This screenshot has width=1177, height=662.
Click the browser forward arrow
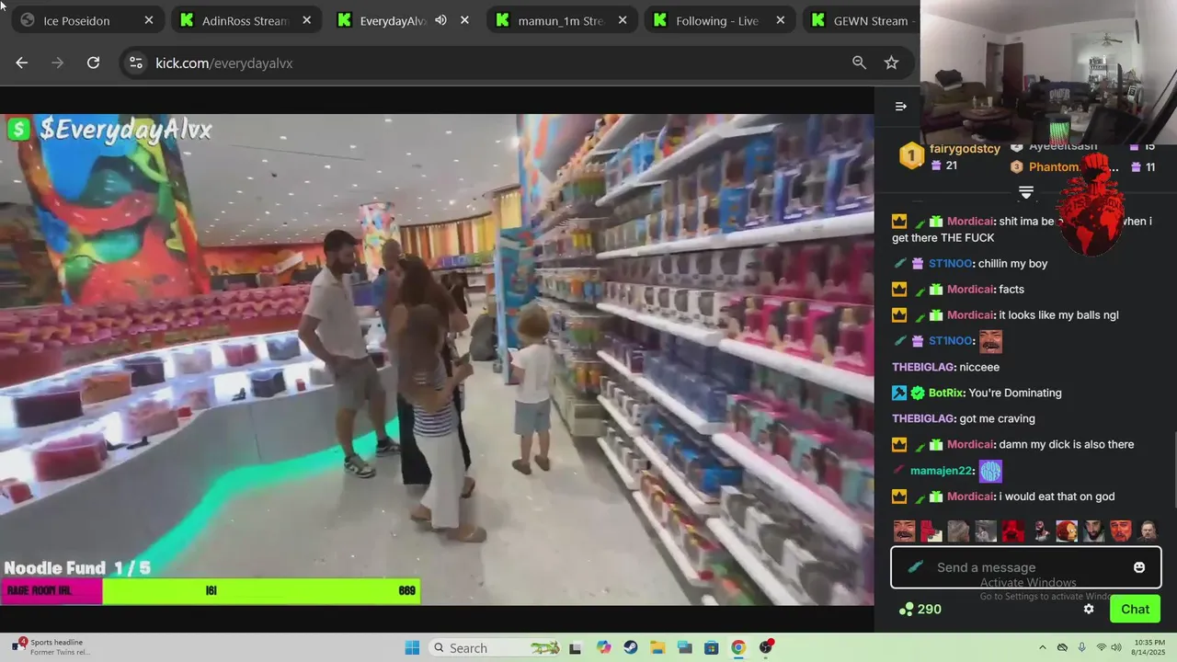[x=58, y=63]
